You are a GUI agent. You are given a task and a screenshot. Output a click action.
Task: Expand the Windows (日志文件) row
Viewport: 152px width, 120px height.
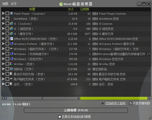click(x=3, y=59)
